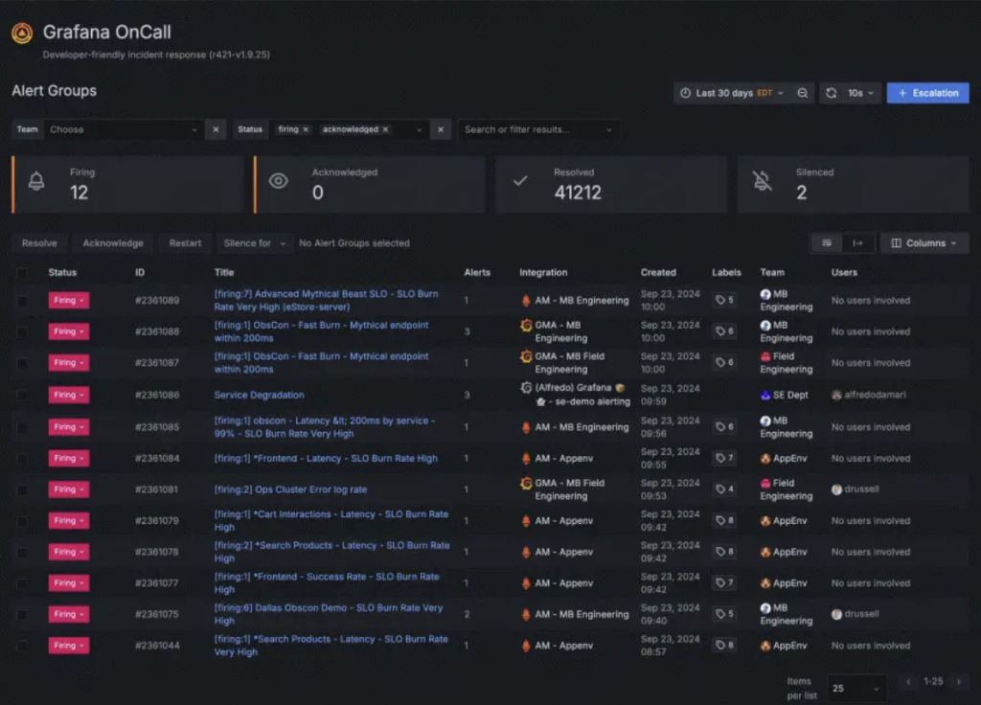Check the box for alert #2361079

tap(22, 520)
